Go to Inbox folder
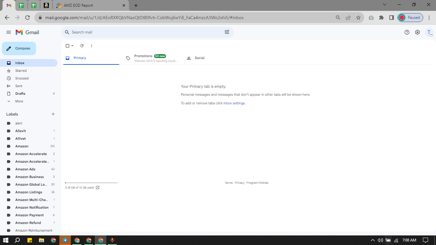The image size is (436, 245). click(29, 63)
